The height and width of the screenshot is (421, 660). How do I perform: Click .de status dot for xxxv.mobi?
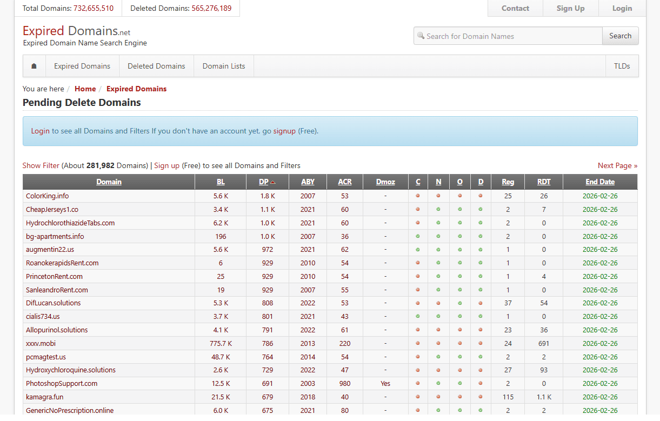point(481,343)
